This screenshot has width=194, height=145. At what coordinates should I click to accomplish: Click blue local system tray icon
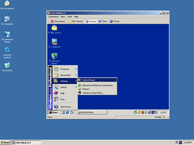[x=181, y=142]
